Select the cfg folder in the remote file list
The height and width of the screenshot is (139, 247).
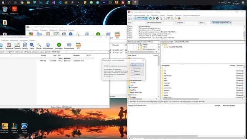pyautogui.click(x=165, y=73)
